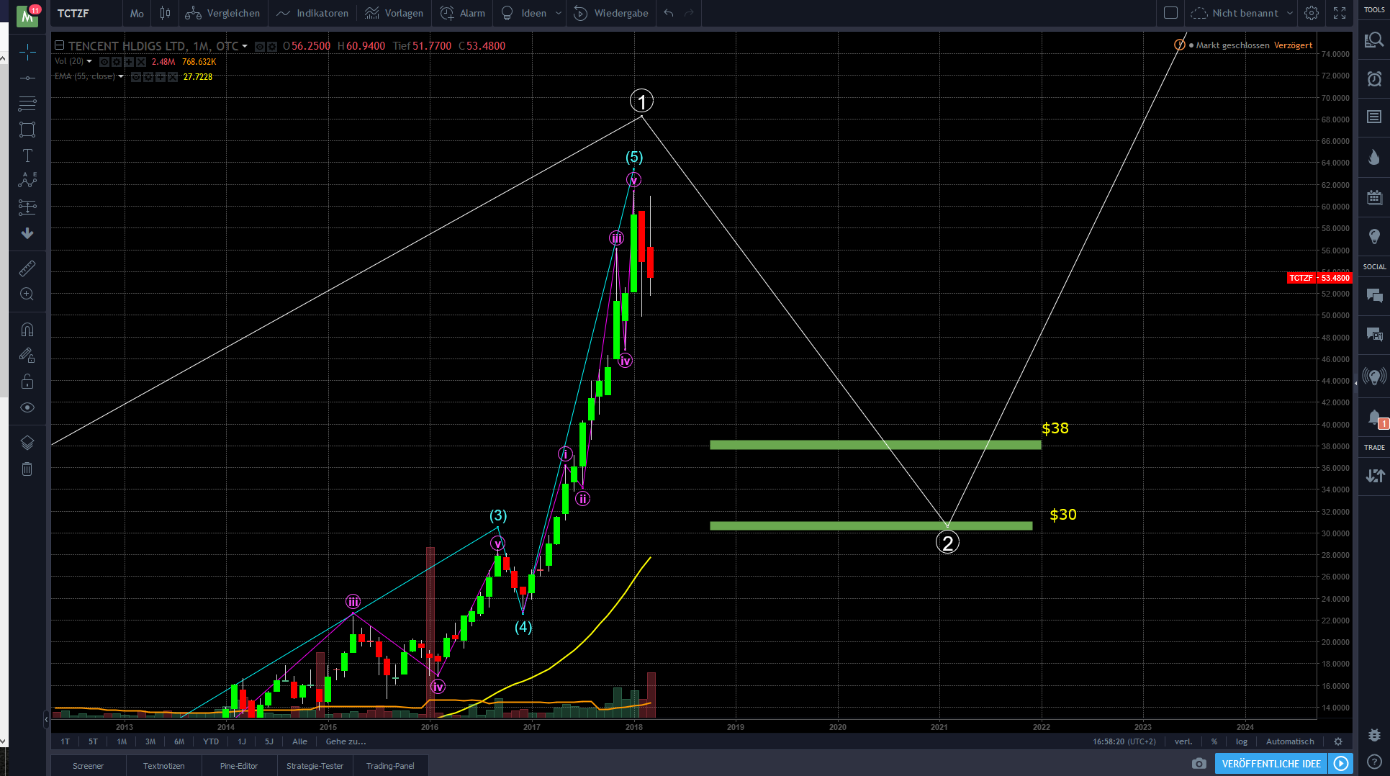Click the Vergleichen button
The height and width of the screenshot is (776, 1390).
pyautogui.click(x=222, y=13)
